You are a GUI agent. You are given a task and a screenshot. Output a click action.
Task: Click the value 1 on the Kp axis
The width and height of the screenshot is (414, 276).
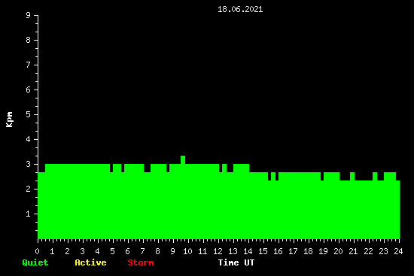(x=29, y=214)
